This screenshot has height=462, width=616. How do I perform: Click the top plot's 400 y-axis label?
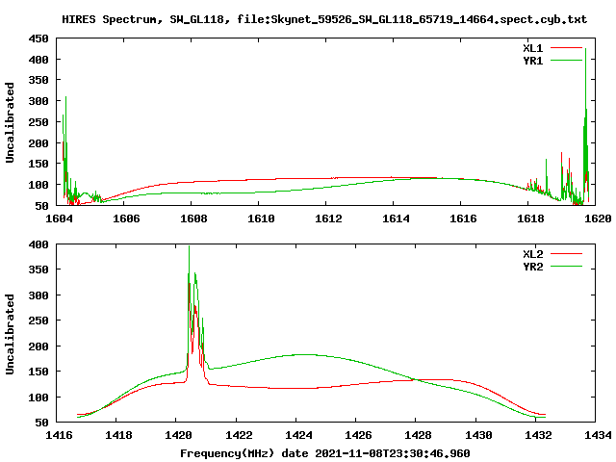point(38,60)
